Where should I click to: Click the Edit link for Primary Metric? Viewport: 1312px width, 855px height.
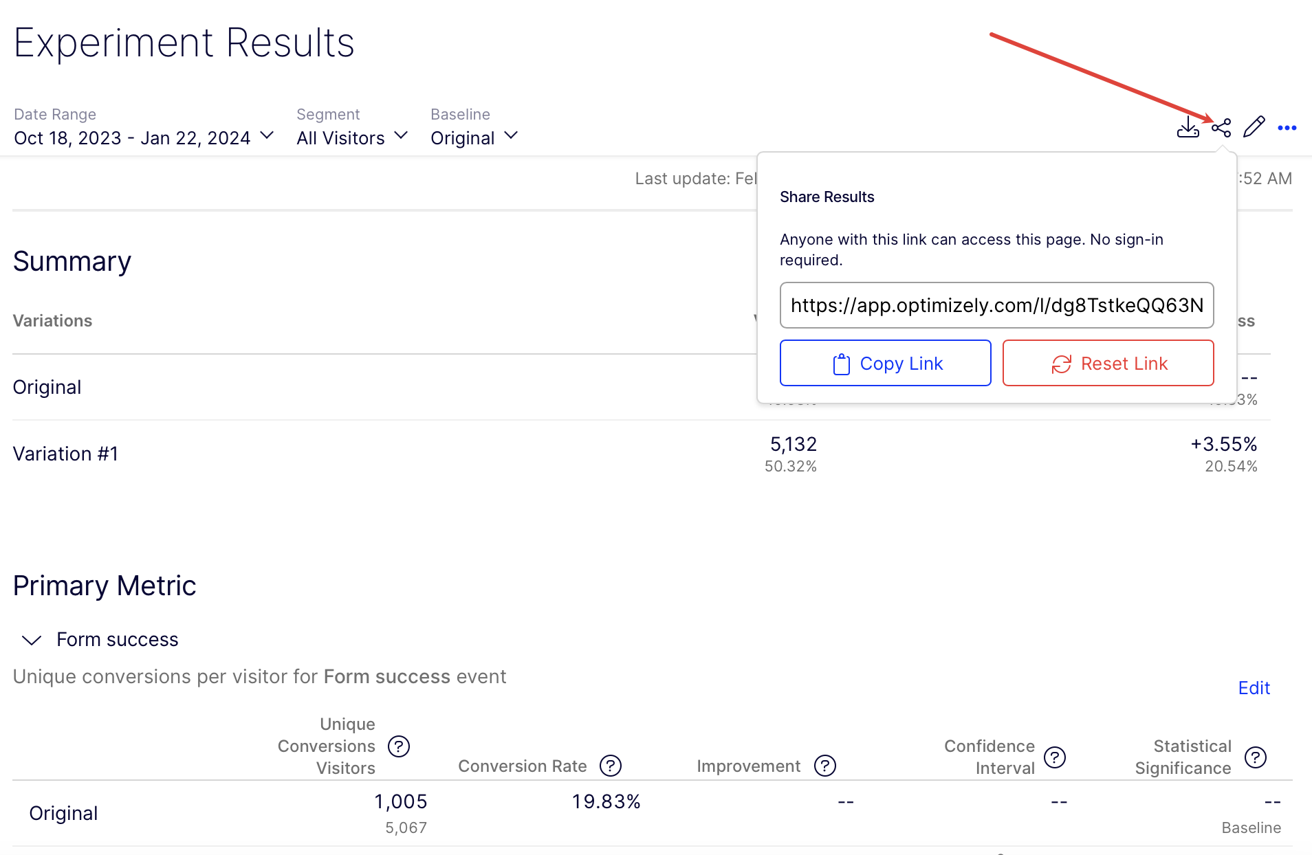tap(1254, 688)
